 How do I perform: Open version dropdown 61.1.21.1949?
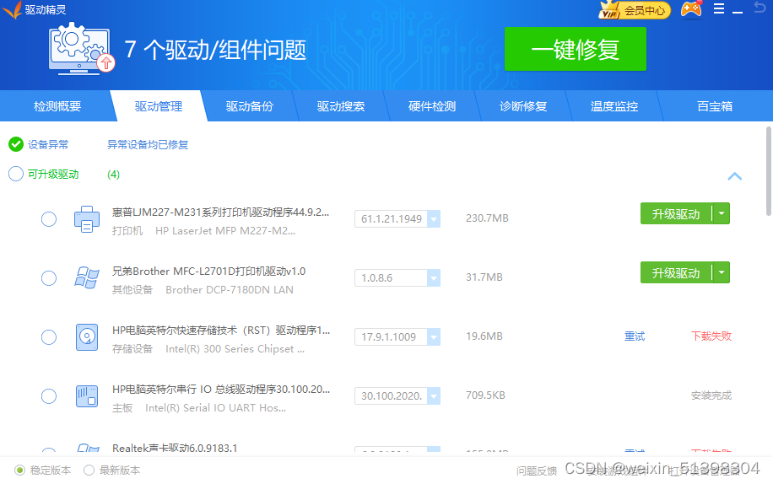(434, 218)
